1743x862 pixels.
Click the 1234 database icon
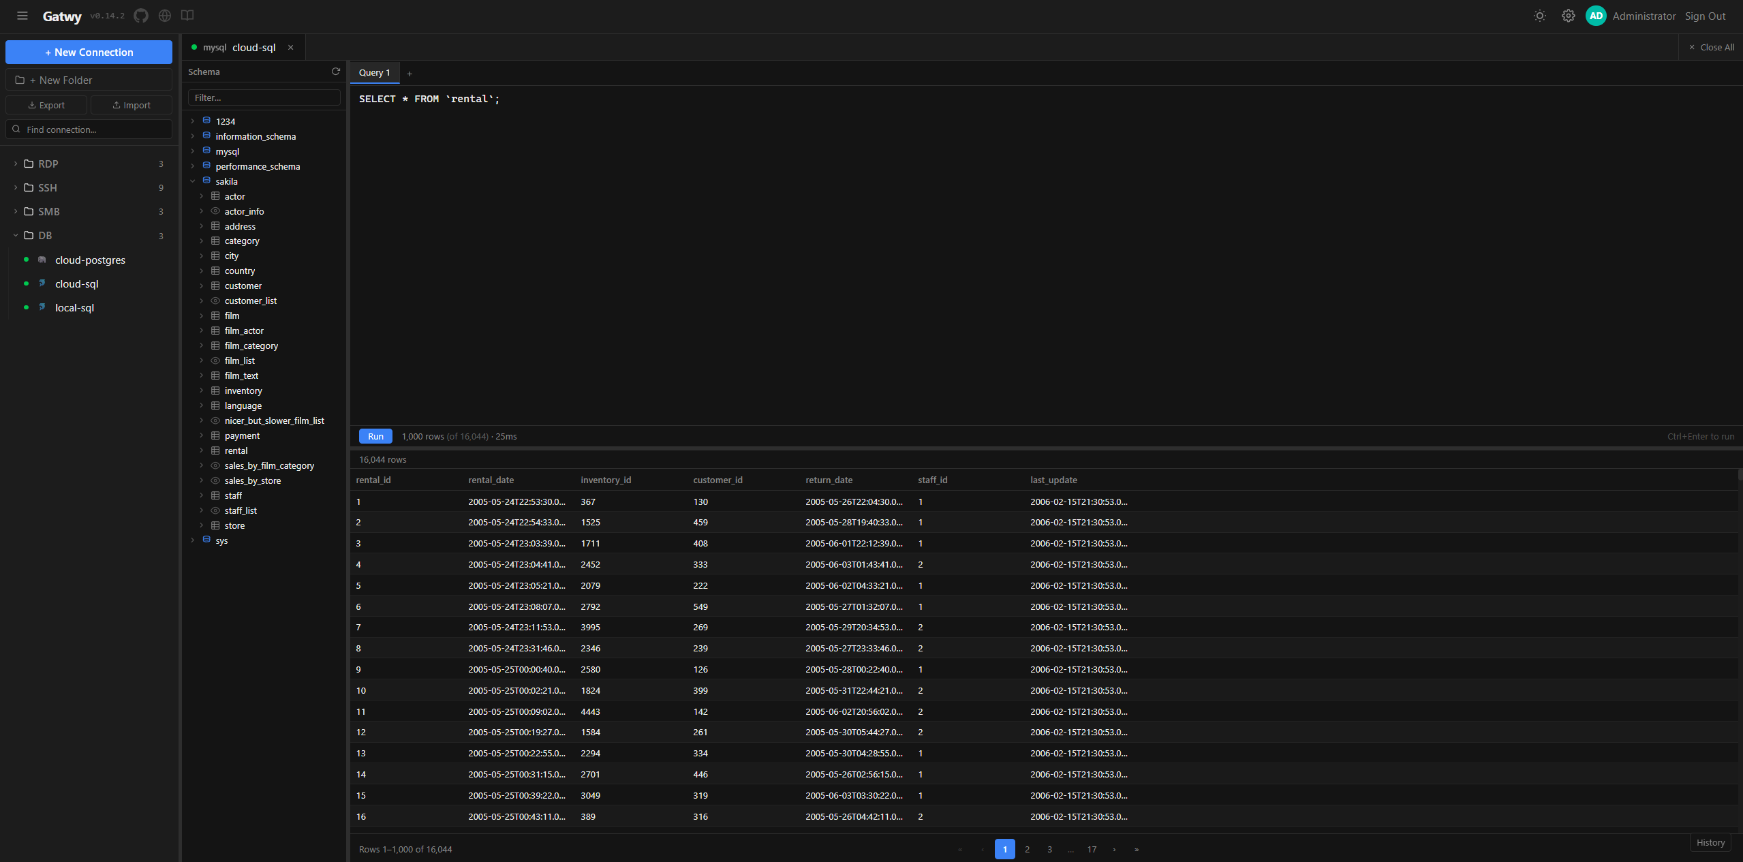(206, 121)
